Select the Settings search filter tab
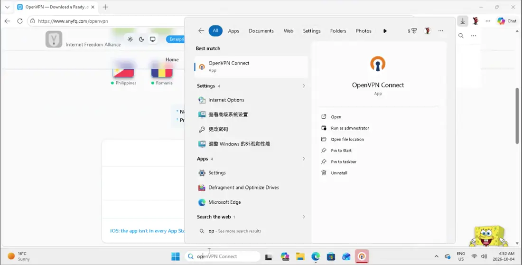This screenshot has width=522, height=265. [312, 31]
